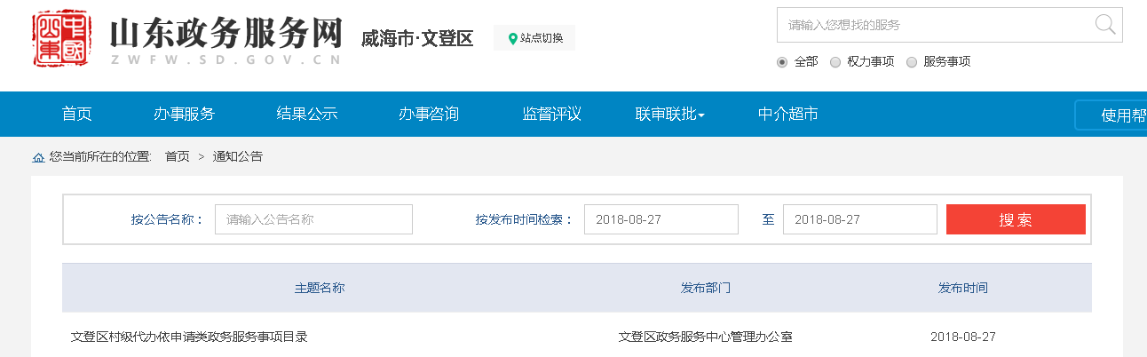Image resolution: width=1147 pixels, height=357 pixels.
Task: Go to the 结果公示 menu item
Action: [307, 115]
